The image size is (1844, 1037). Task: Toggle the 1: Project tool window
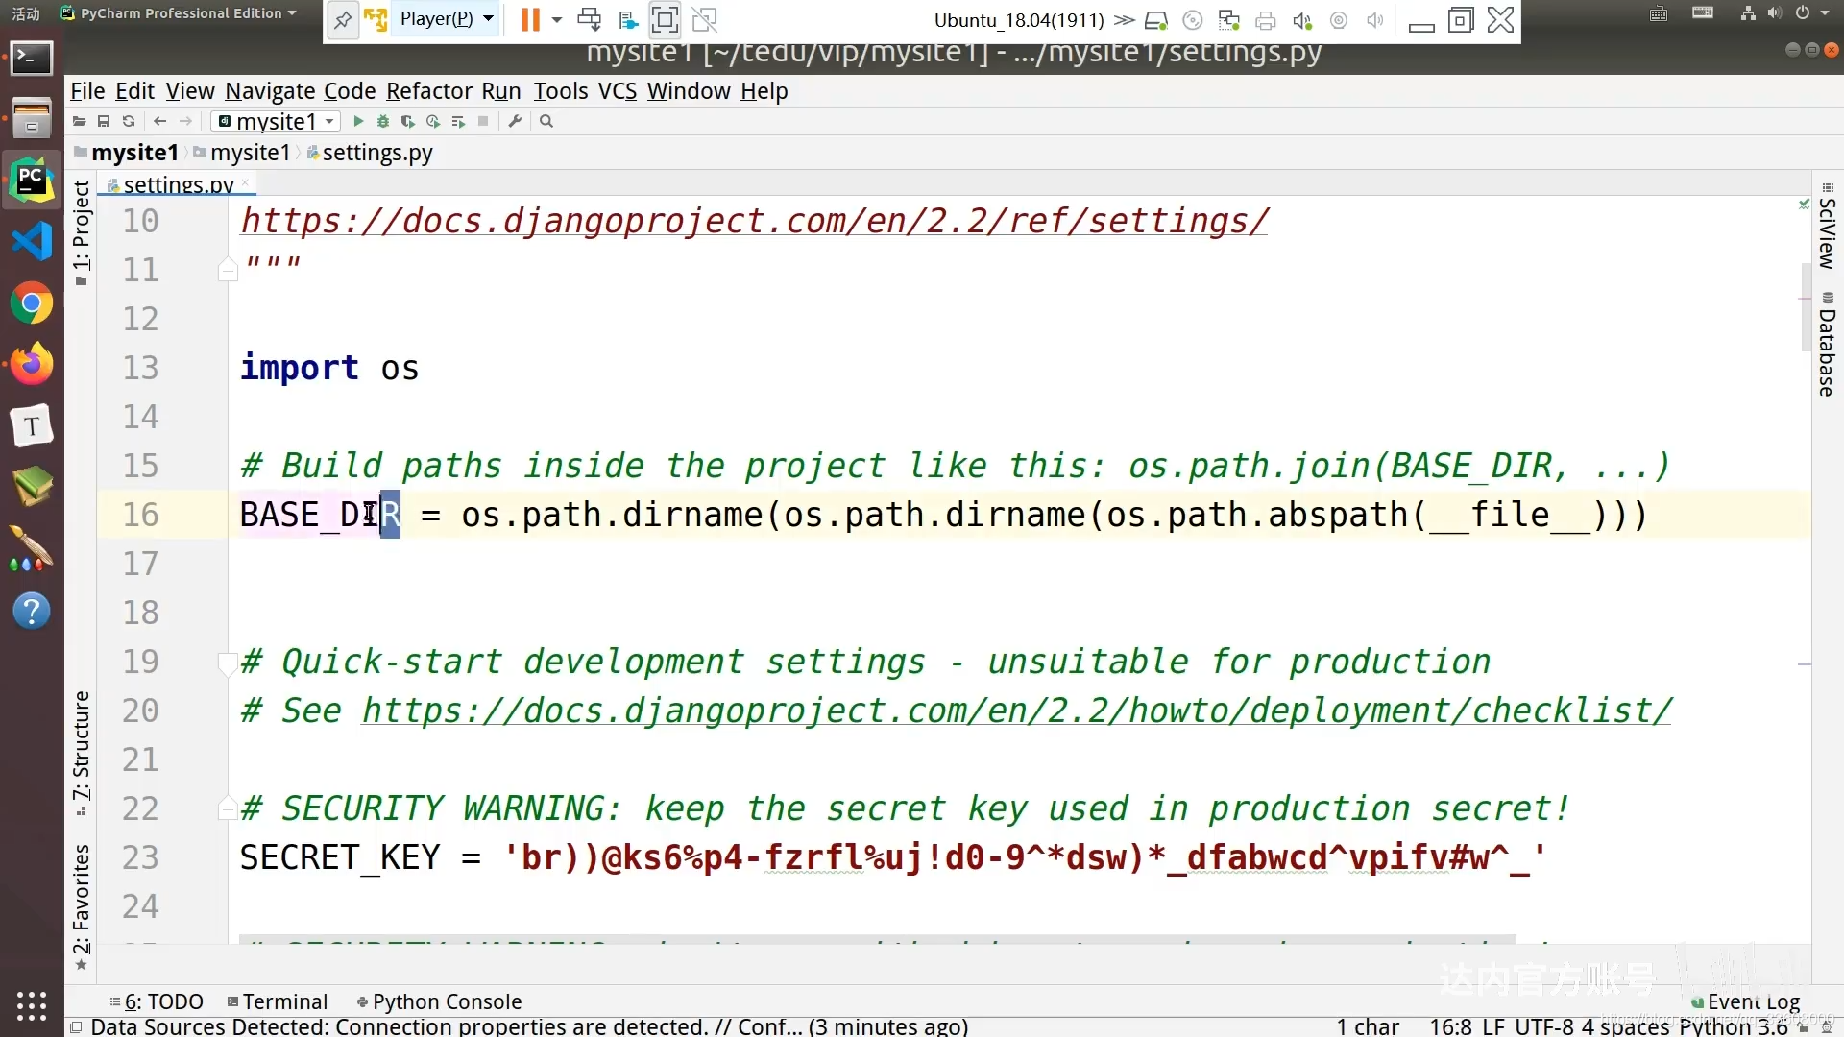click(82, 230)
